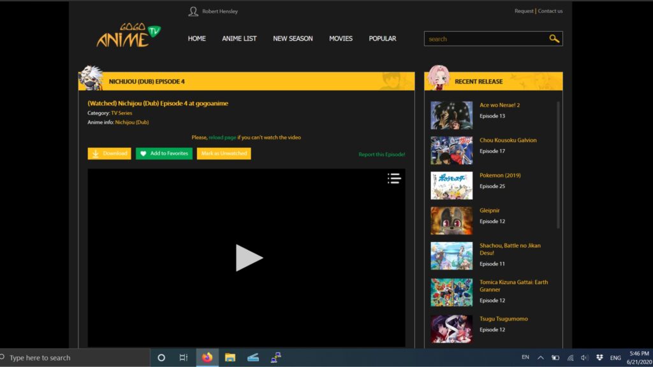Click the Robert Hensley username

220,11
